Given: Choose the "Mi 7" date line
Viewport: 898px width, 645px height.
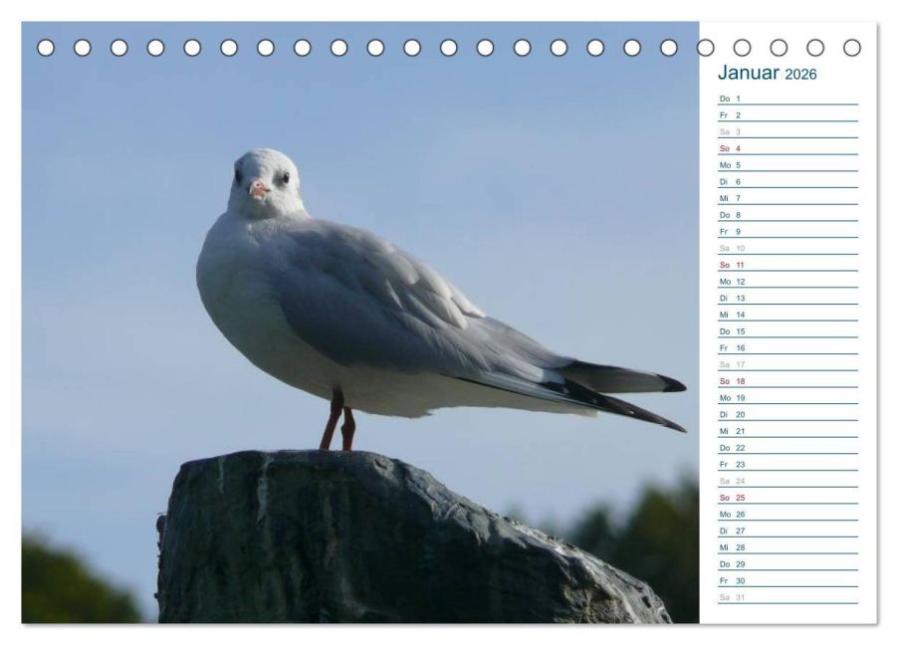Looking at the screenshot, I should (786, 198).
